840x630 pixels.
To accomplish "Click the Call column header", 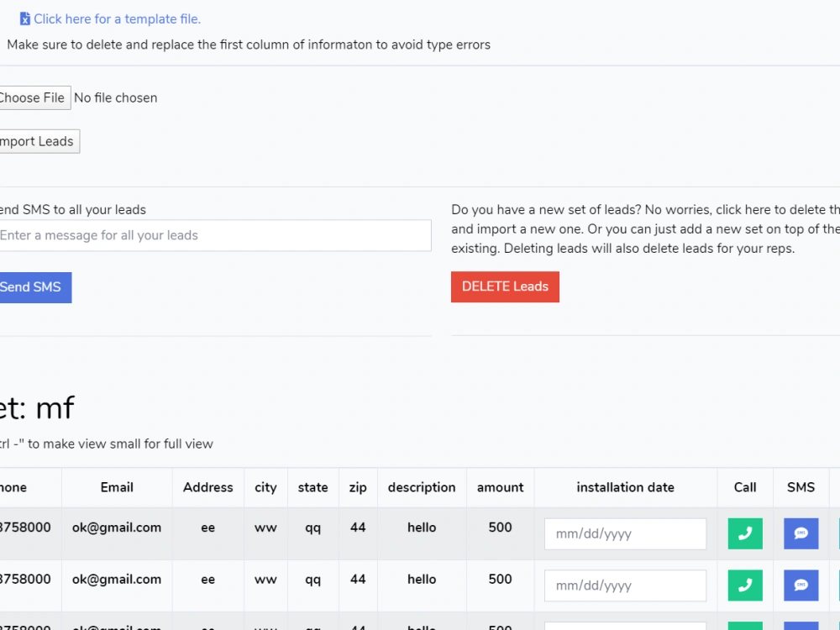I will click(x=745, y=487).
